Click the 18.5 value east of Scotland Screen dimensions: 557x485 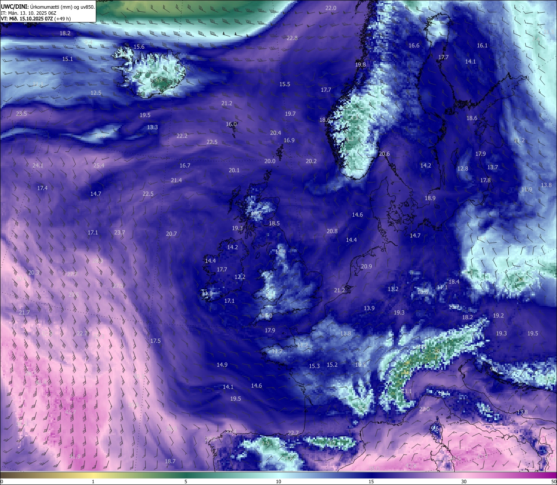274,223
